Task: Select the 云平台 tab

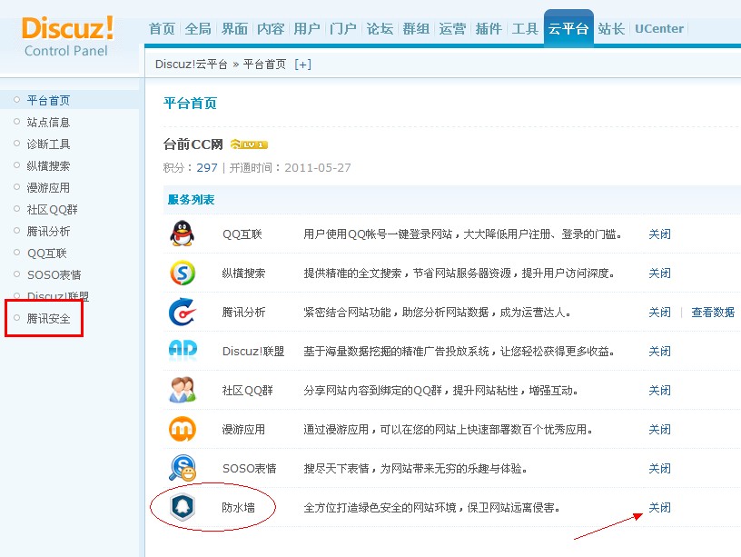Action: coord(568,29)
